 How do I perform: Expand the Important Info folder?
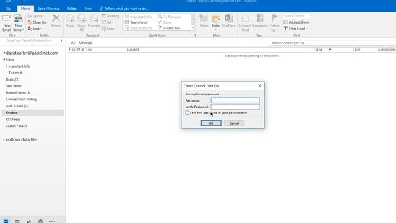[7, 66]
